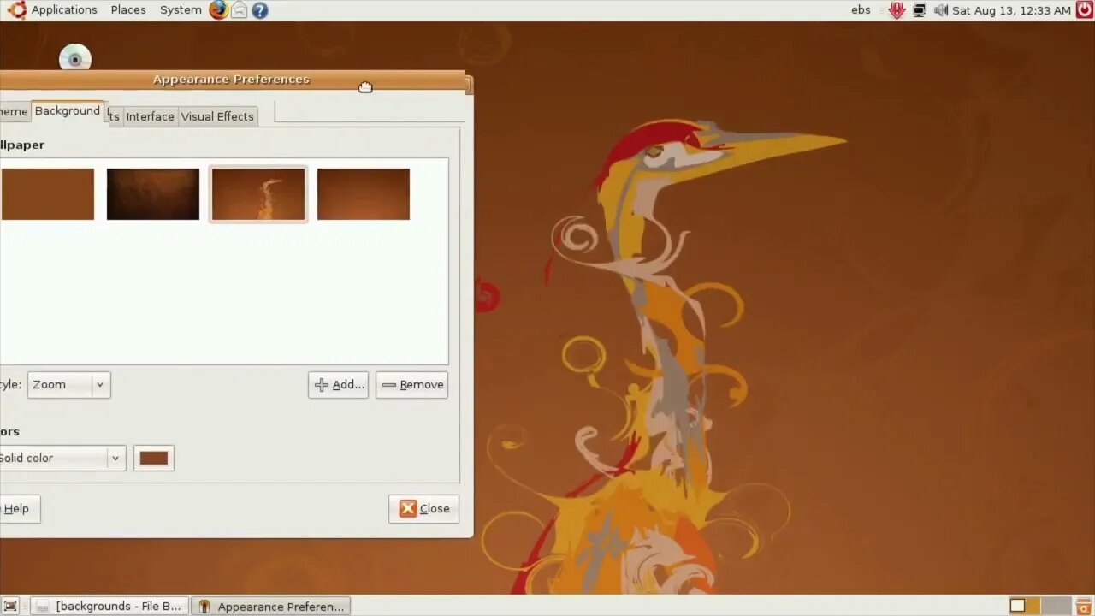
Task: Open the mail envelope launcher icon
Action: (240, 10)
